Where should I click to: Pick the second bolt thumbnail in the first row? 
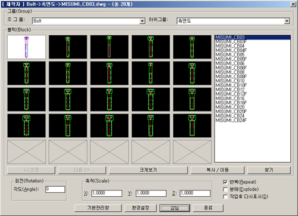[68, 47]
